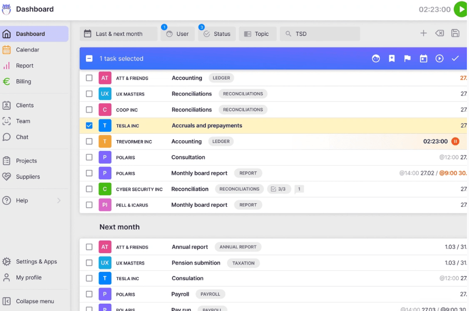Screen dimensions: 469x311
Task: Open the User filter dropdown
Action: [x=178, y=34]
